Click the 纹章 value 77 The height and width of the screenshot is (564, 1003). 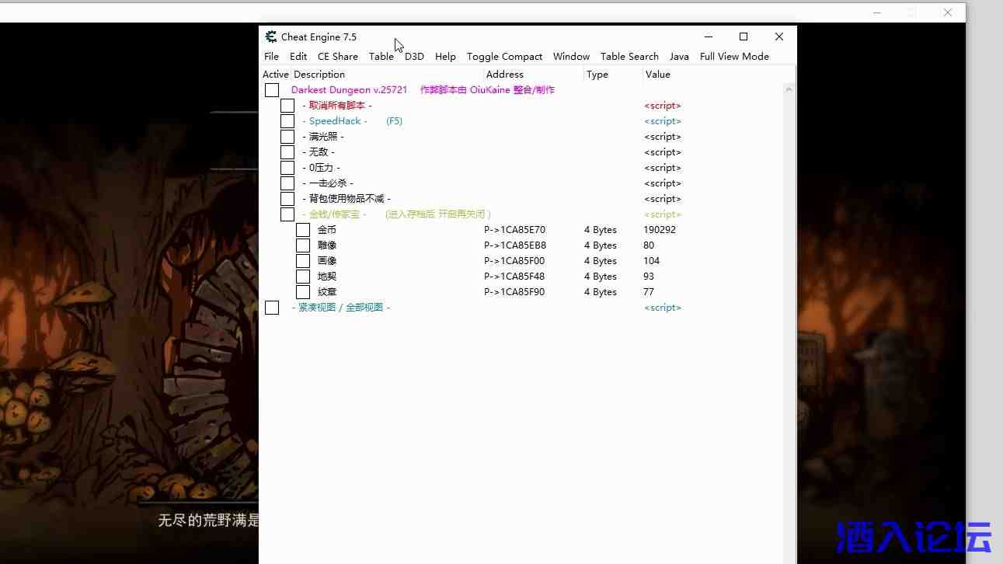[x=649, y=292]
